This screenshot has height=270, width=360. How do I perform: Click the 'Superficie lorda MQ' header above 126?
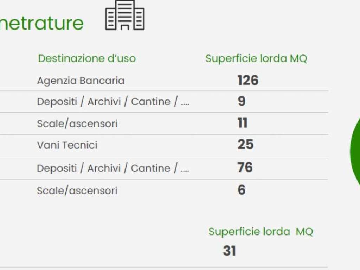[256, 58]
